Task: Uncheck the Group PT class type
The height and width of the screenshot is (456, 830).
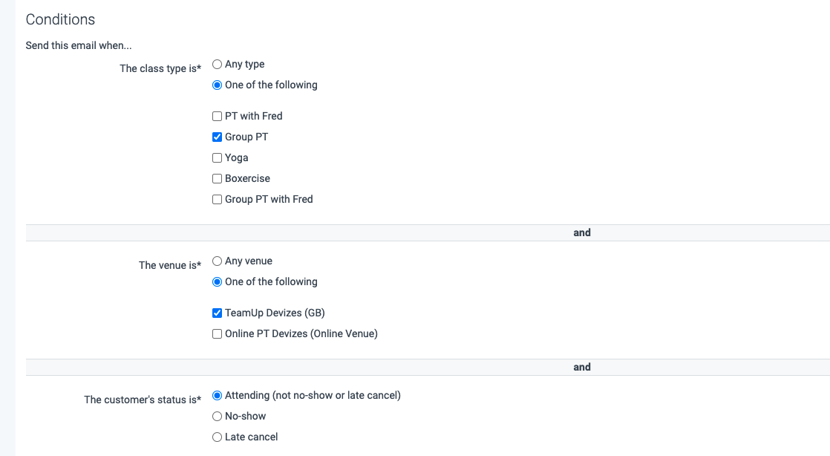Action: (x=217, y=137)
